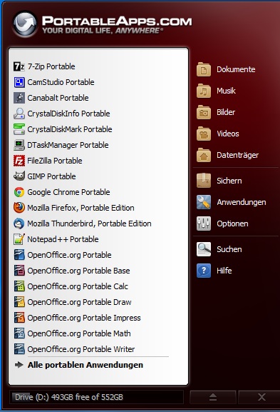Image resolution: width=280 pixels, height=412 pixels.
Task: Open the Musik folder icon
Action: pos(204,91)
